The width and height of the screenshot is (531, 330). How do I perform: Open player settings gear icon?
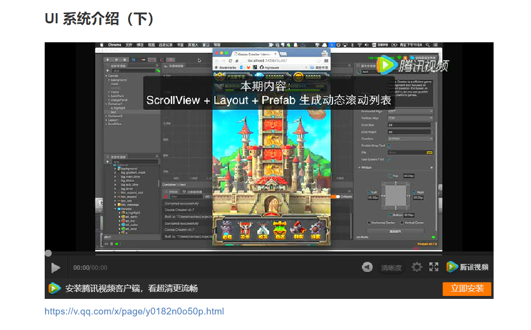417,267
